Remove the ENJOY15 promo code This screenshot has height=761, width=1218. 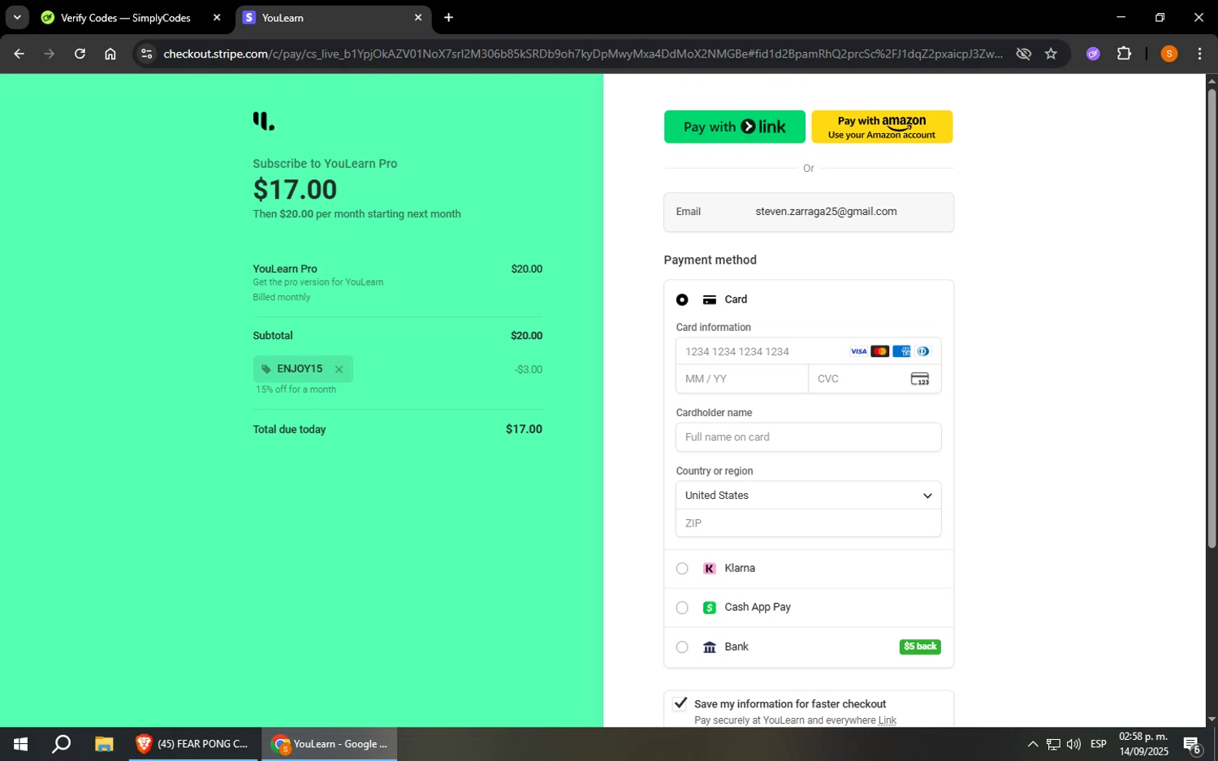coord(339,369)
